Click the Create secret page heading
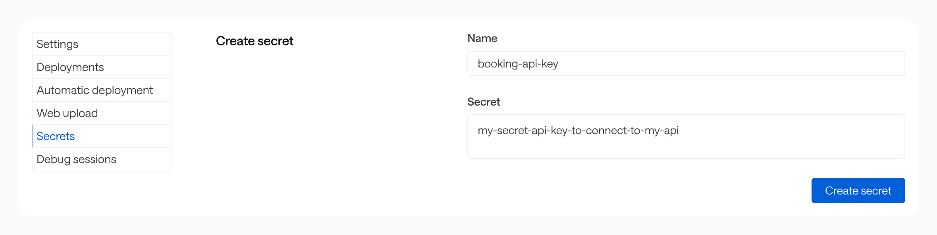 coord(254,41)
